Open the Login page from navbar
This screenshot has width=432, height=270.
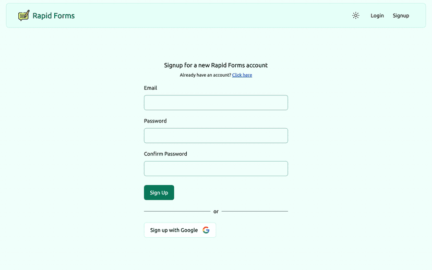tap(377, 16)
